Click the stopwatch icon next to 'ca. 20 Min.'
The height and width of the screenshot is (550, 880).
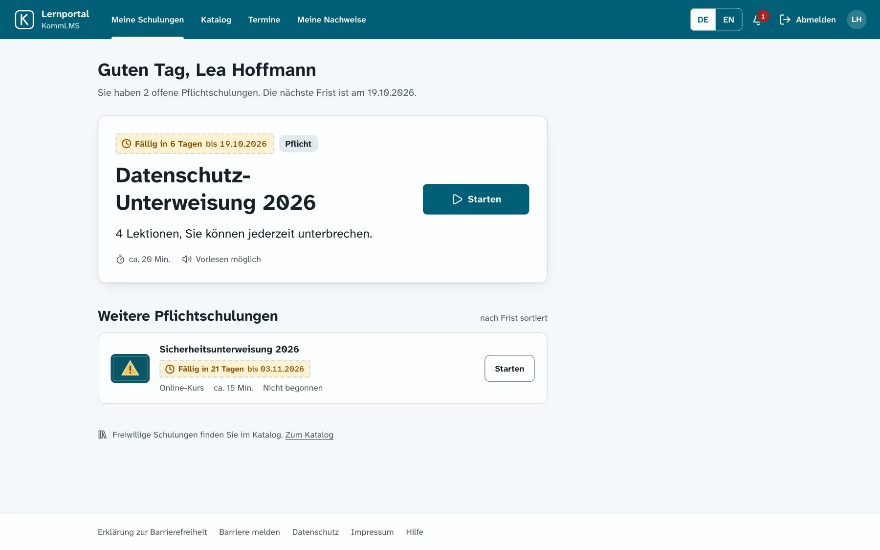(120, 259)
